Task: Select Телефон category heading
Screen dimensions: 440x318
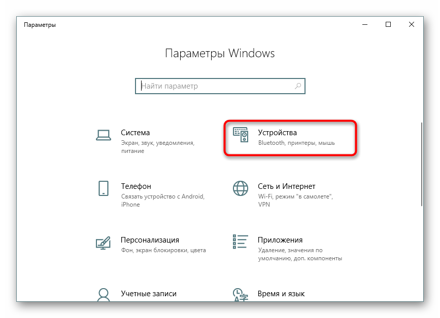Action: 136,186
